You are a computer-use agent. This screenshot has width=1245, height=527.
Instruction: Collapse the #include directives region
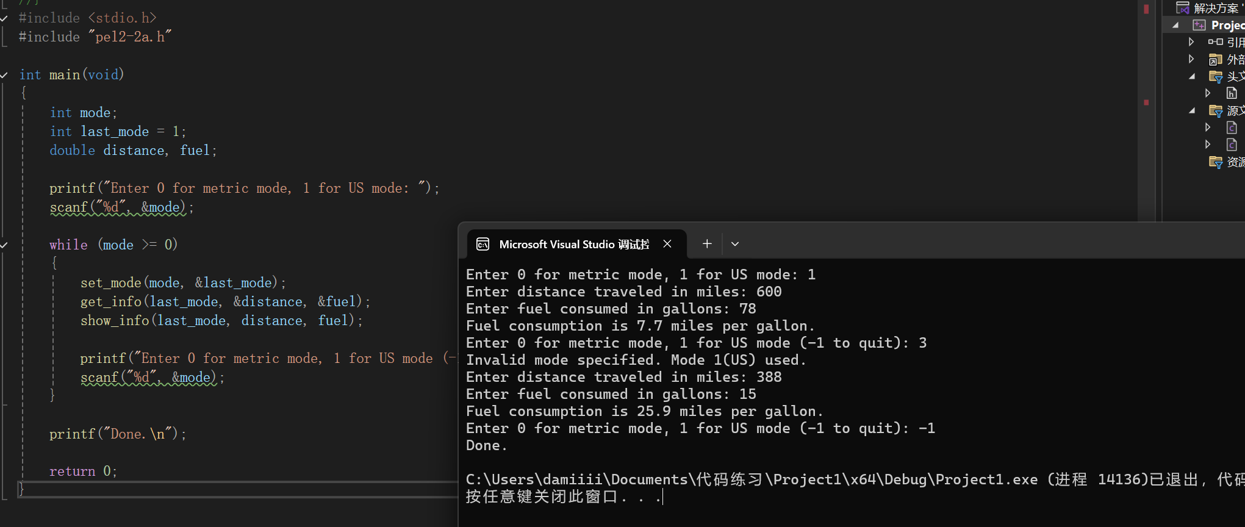click(4, 18)
